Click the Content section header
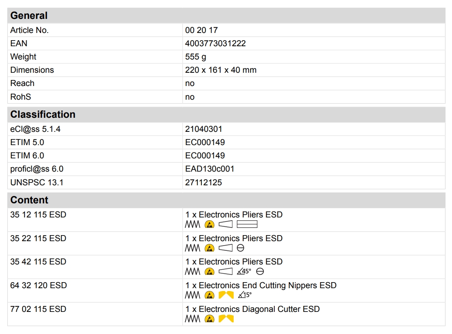 [29, 200]
